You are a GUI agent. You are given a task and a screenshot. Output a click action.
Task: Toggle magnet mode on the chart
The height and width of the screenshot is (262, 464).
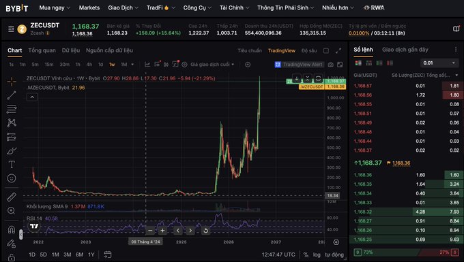tap(12, 229)
